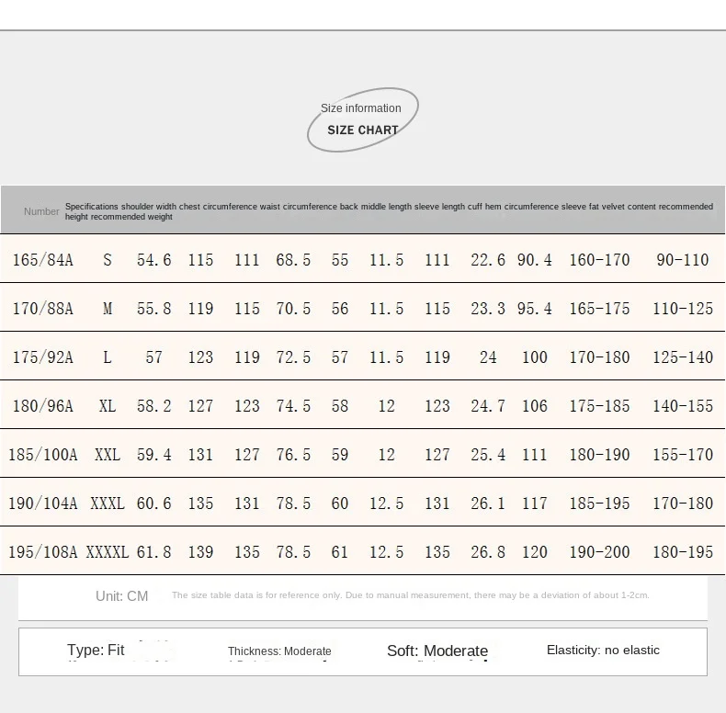The image size is (726, 713).
Task: Select the 185/100A row number
Action: click(42, 455)
